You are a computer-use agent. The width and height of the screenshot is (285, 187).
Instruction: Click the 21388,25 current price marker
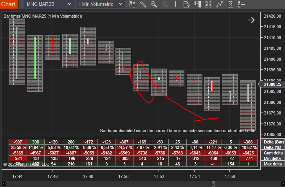coord(272,84)
